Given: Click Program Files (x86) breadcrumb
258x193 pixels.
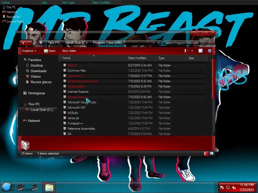Looking at the screenshot, I should [107, 42].
